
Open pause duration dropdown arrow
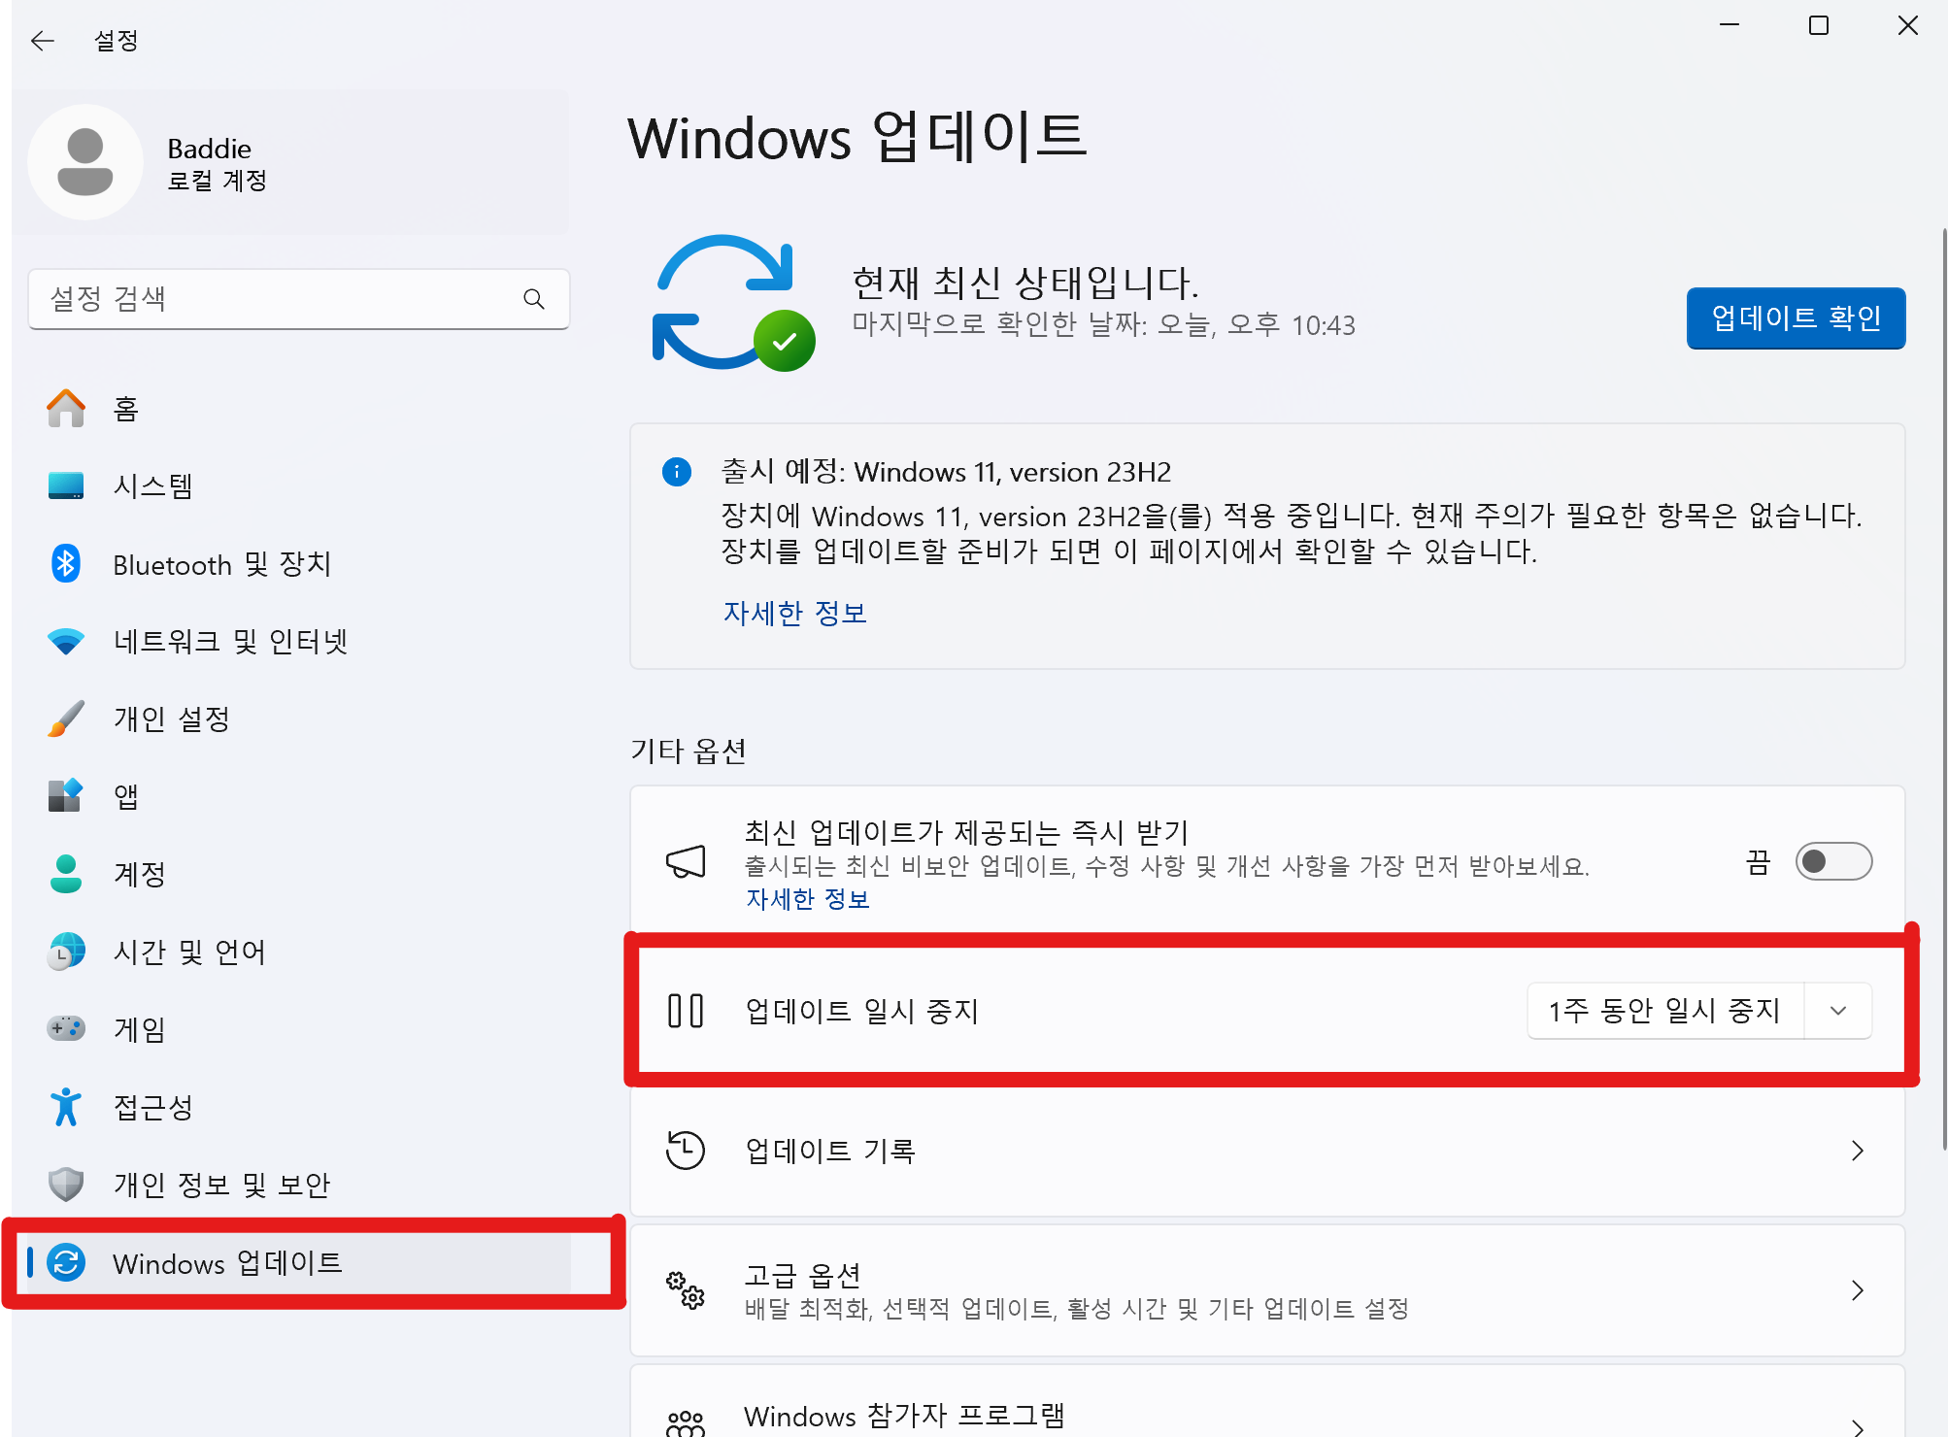[x=1837, y=1011]
